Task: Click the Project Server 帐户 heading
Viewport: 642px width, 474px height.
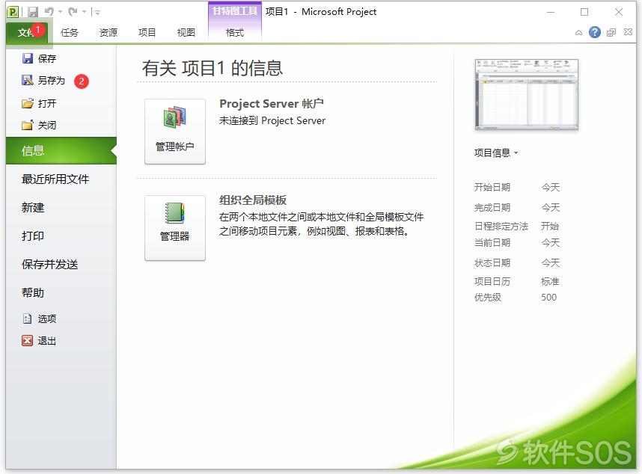Action: (272, 103)
